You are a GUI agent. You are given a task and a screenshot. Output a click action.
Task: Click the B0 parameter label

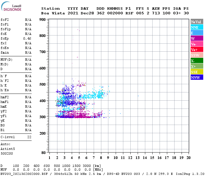[x=2, y=125]
